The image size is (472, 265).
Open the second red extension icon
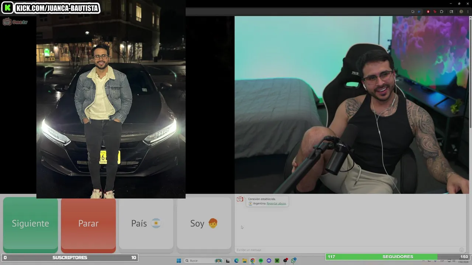[x=435, y=12]
